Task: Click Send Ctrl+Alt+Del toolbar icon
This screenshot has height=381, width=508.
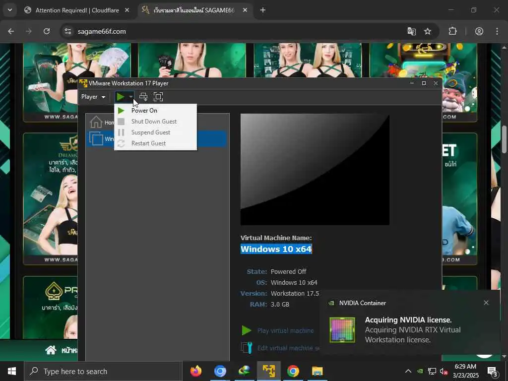Action: click(143, 97)
